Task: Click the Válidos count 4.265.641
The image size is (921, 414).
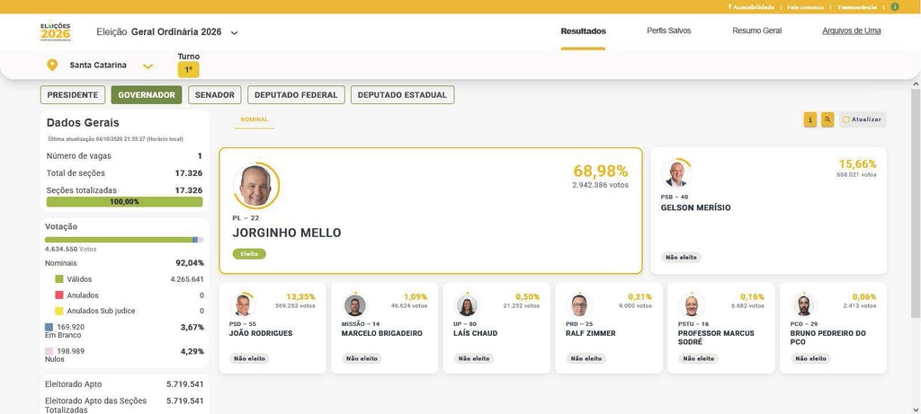Action: [187, 279]
